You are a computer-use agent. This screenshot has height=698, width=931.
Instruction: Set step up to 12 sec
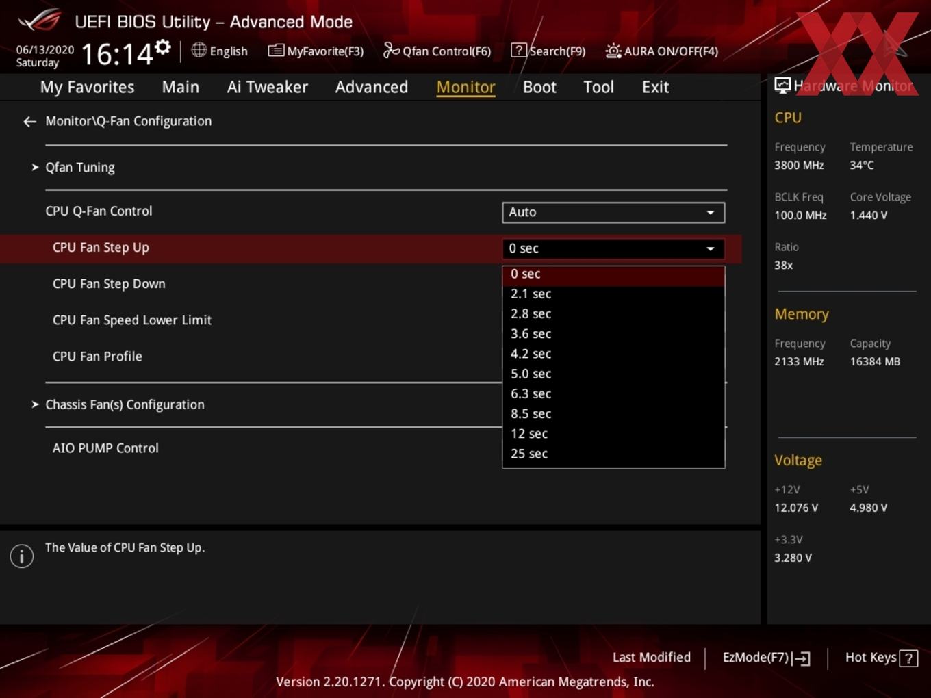[613, 434]
